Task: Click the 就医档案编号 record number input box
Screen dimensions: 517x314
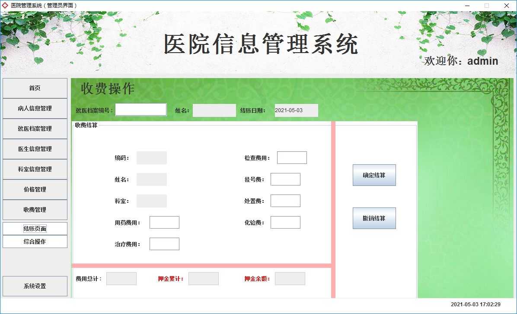Action: (x=141, y=109)
